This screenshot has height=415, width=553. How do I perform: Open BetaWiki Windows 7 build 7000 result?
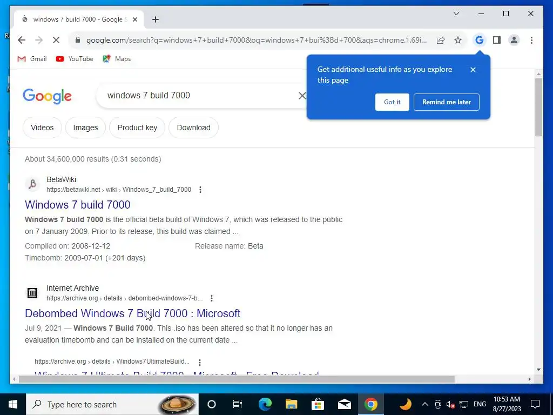78,205
